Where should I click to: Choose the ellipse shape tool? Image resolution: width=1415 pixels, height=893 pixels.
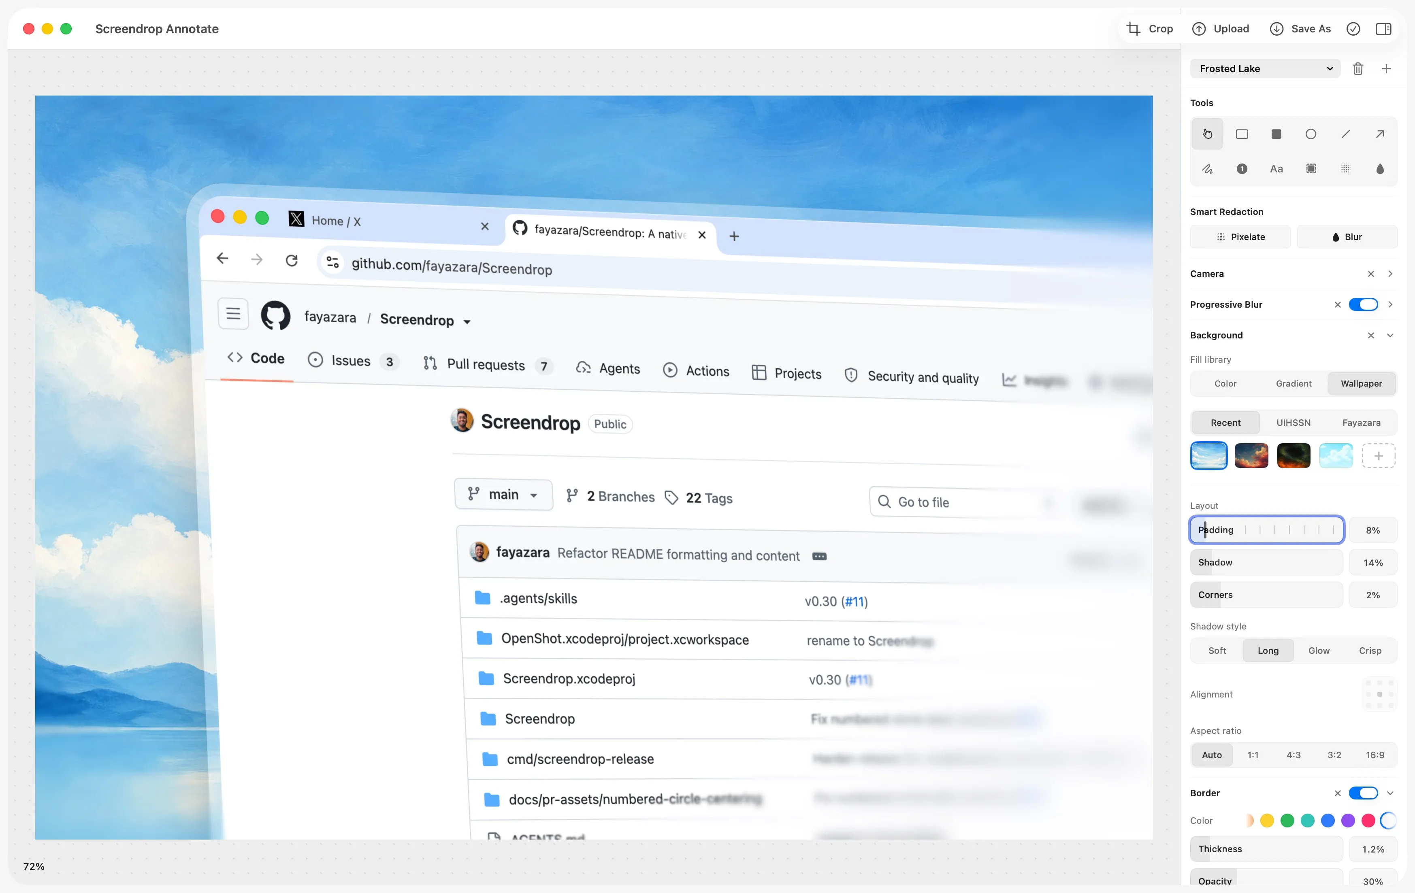(x=1311, y=134)
